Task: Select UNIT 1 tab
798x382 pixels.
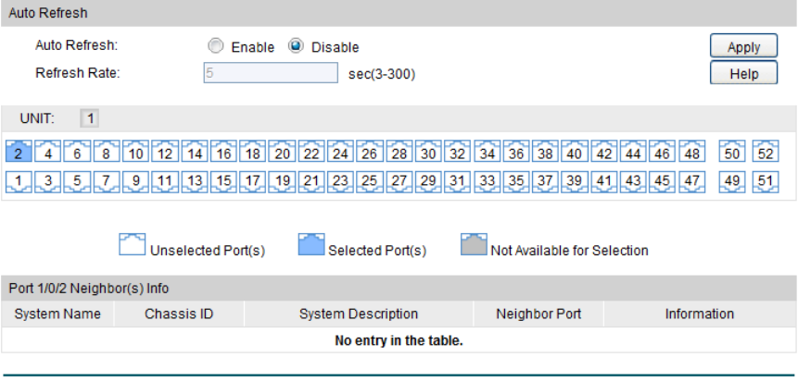Action: [x=89, y=118]
